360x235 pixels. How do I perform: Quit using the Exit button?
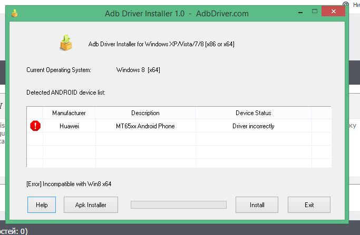[x=309, y=205]
